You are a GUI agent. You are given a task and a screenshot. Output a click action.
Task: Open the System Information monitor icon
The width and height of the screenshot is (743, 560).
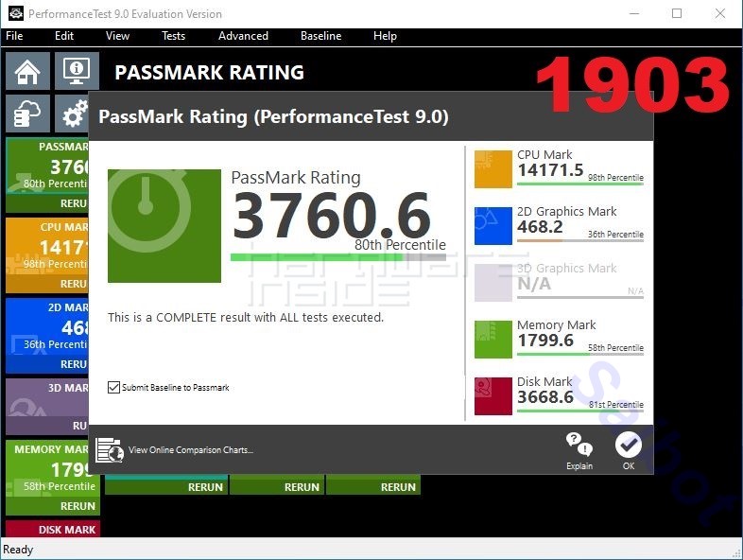(x=76, y=72)
